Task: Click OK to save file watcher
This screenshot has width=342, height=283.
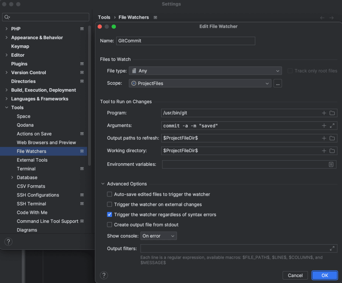Action: [x=325, y=275]
